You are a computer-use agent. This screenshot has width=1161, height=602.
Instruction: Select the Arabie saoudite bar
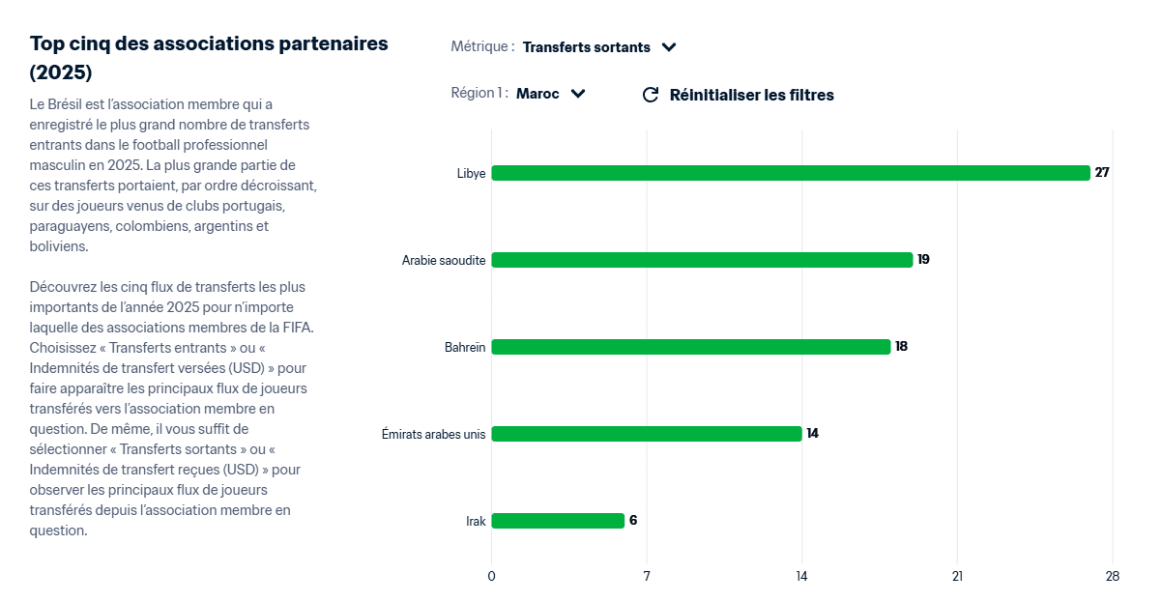702,260
